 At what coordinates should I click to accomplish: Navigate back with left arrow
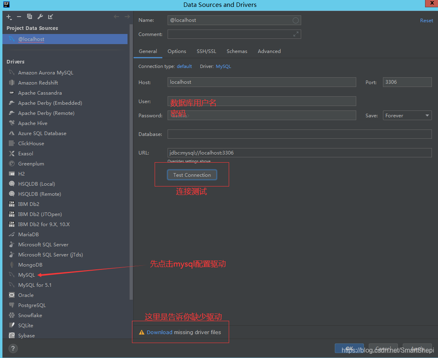click(117, 17)
